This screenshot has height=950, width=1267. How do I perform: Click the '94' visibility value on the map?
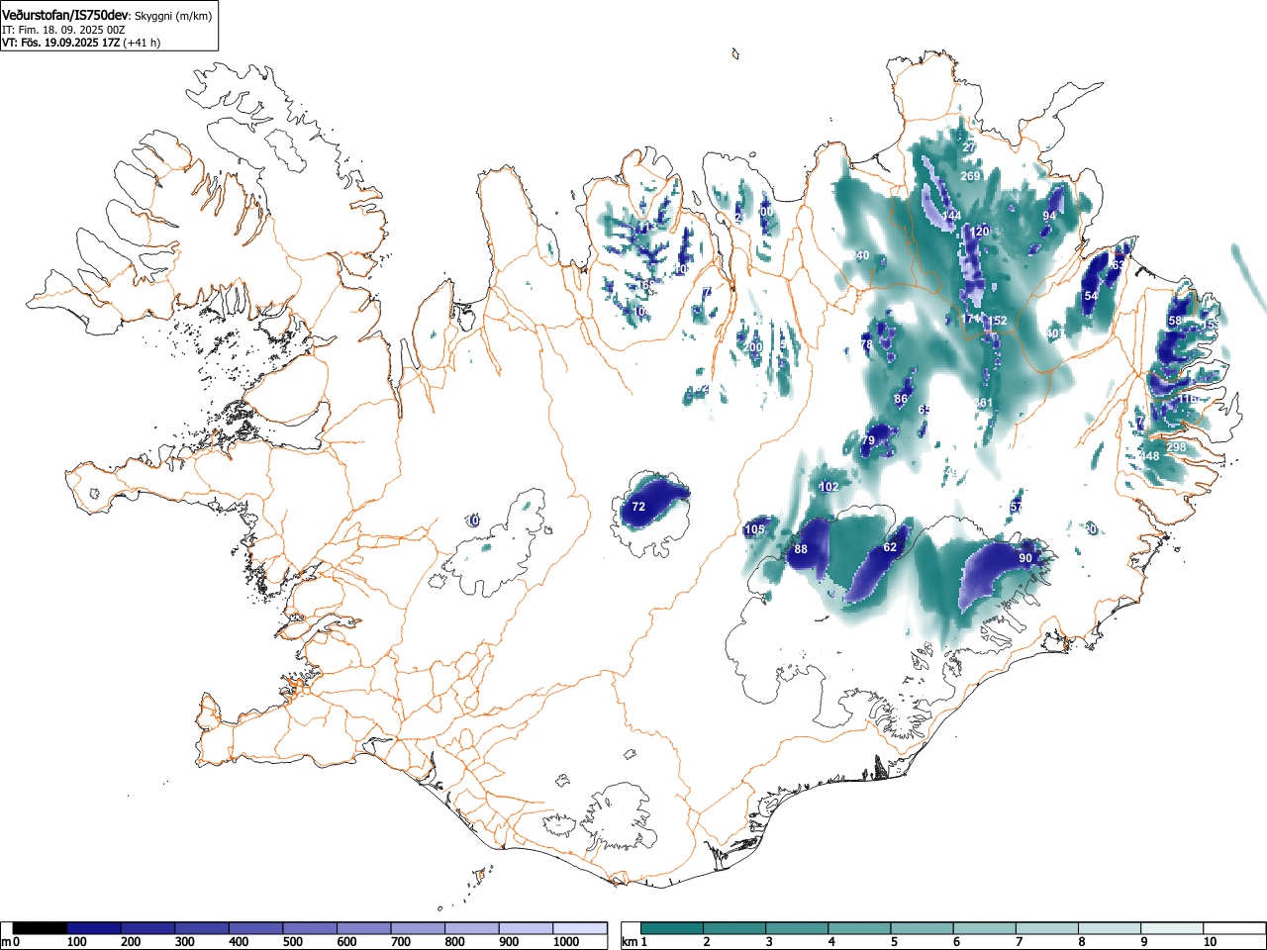click(x=1050, y=216)
